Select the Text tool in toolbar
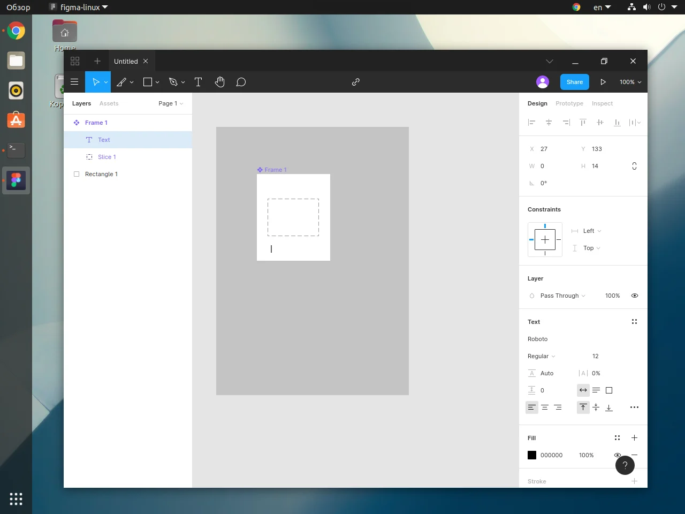The height and width of the screenshot is (514, 685). pyautogui.click(x=198, y=82)
